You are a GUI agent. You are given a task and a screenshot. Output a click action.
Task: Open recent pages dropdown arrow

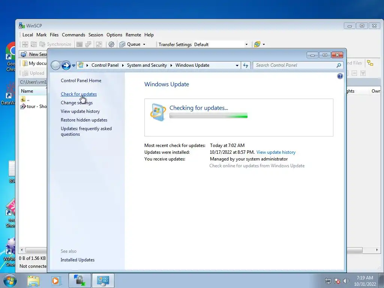pos(73,66)
